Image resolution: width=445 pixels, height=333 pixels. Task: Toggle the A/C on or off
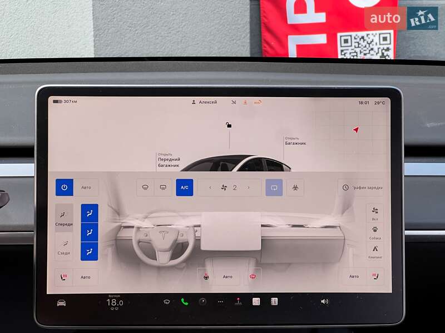coord(184,187)
